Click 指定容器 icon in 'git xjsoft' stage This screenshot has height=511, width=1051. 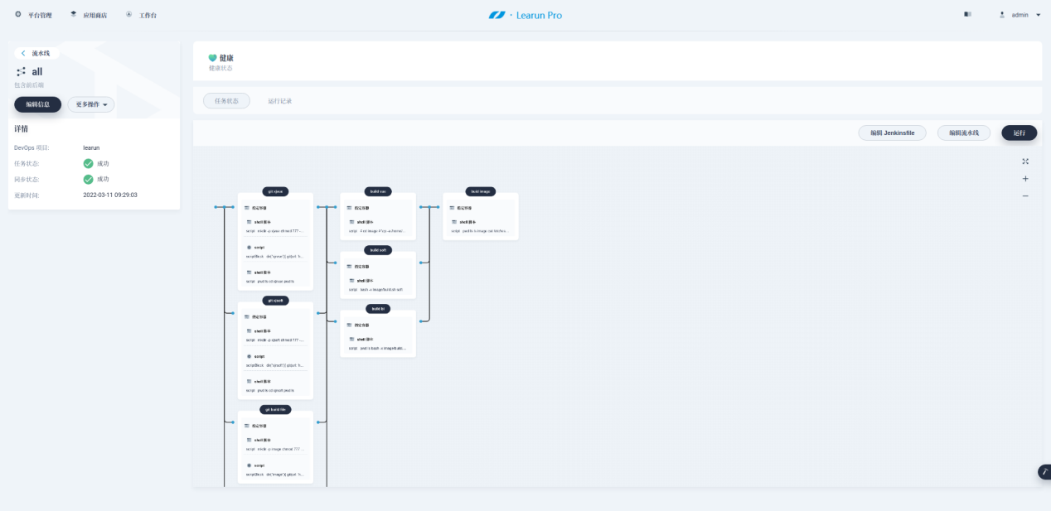tap(247, 316)
